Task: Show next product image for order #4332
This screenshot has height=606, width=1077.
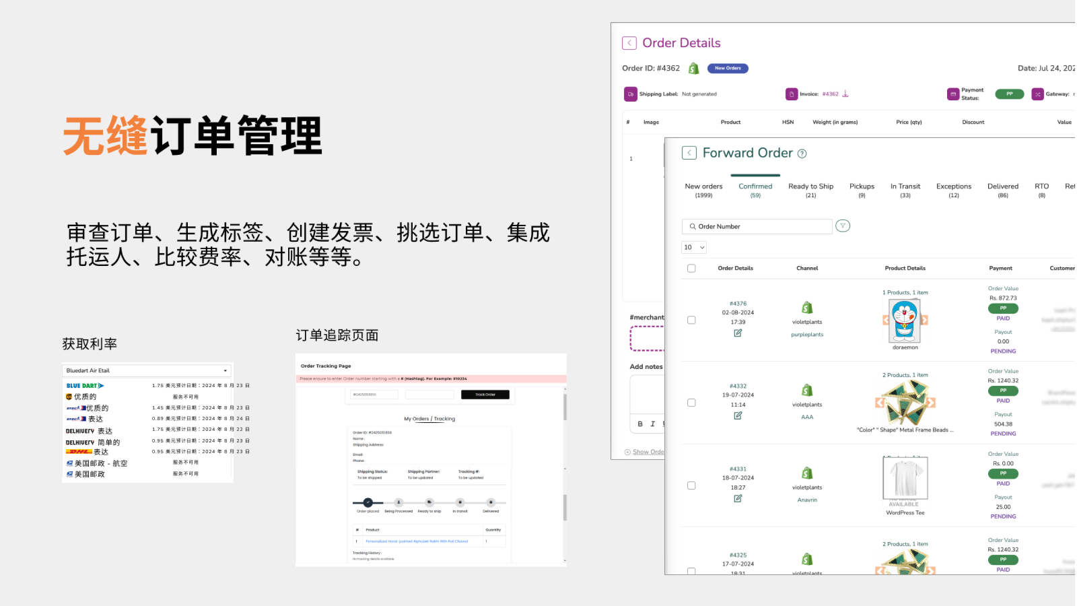Action: [x=930, y=403]
